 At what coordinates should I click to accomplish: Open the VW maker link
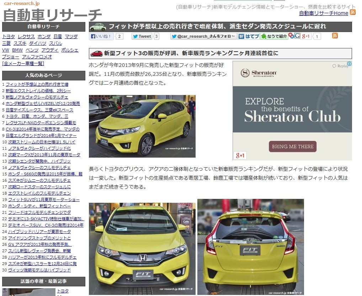click(x=6, y=50)
